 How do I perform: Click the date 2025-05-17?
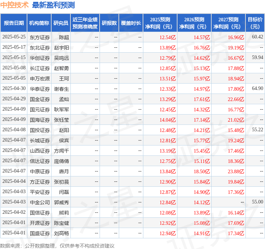(14, 47)
